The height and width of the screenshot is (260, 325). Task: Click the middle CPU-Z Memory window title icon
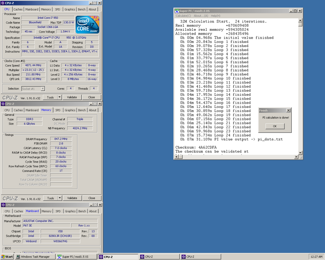pyautogui.click(x=3, y=104)
